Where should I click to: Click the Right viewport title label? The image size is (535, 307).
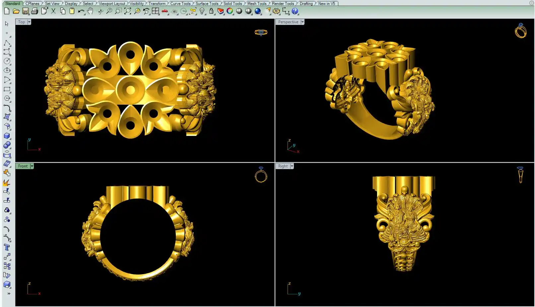point(283,166)
